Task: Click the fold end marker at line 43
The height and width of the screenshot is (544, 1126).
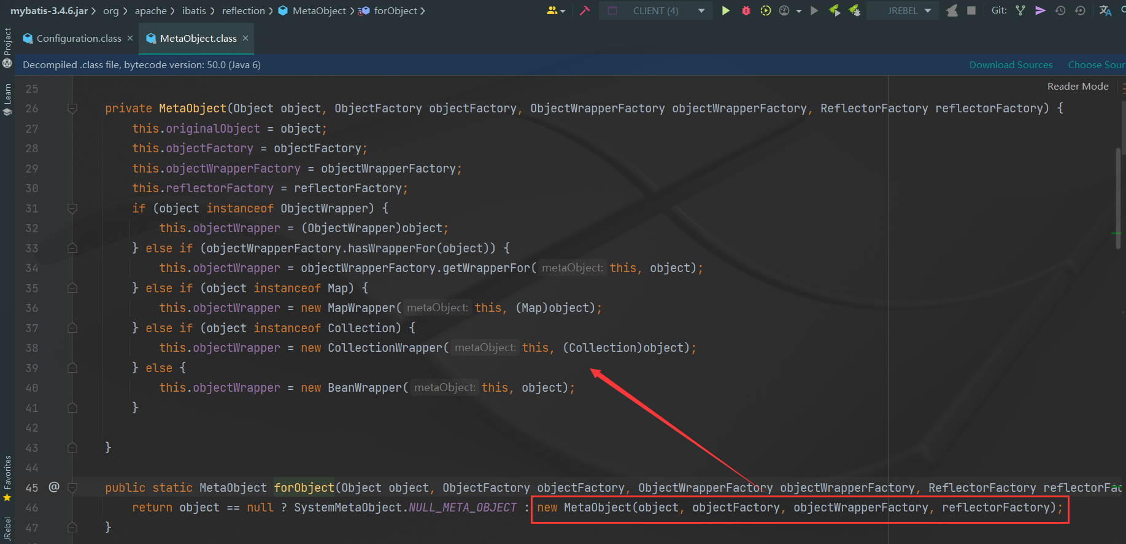Action: coord(72,448)
